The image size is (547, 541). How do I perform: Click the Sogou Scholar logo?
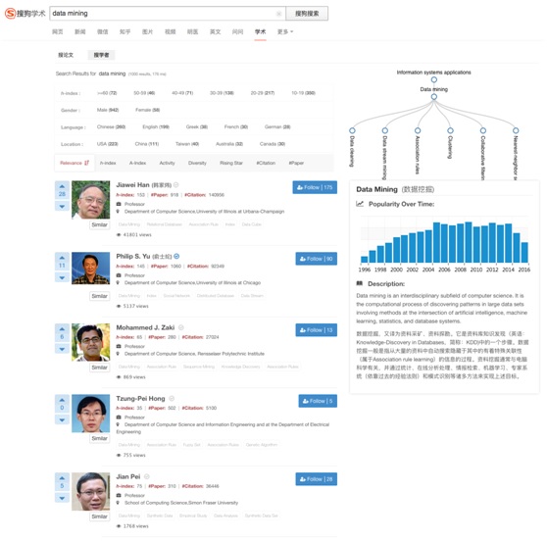25,14
